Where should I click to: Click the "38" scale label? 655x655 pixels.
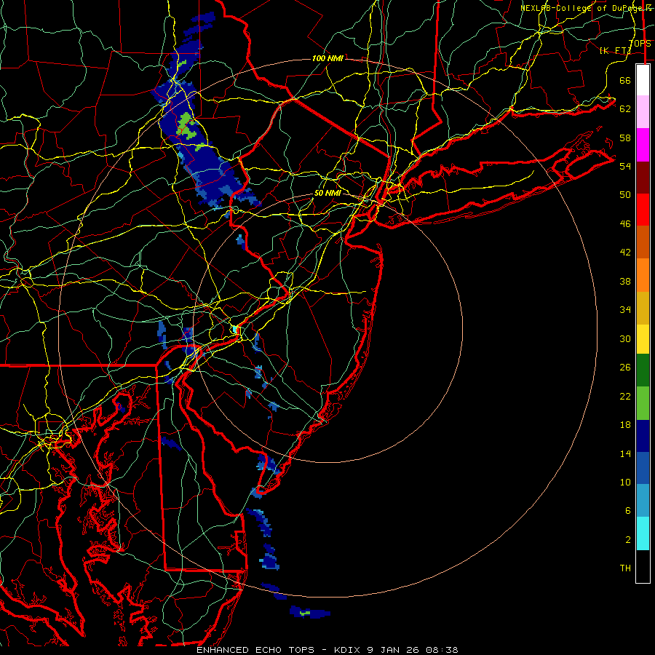pos(625,281)
